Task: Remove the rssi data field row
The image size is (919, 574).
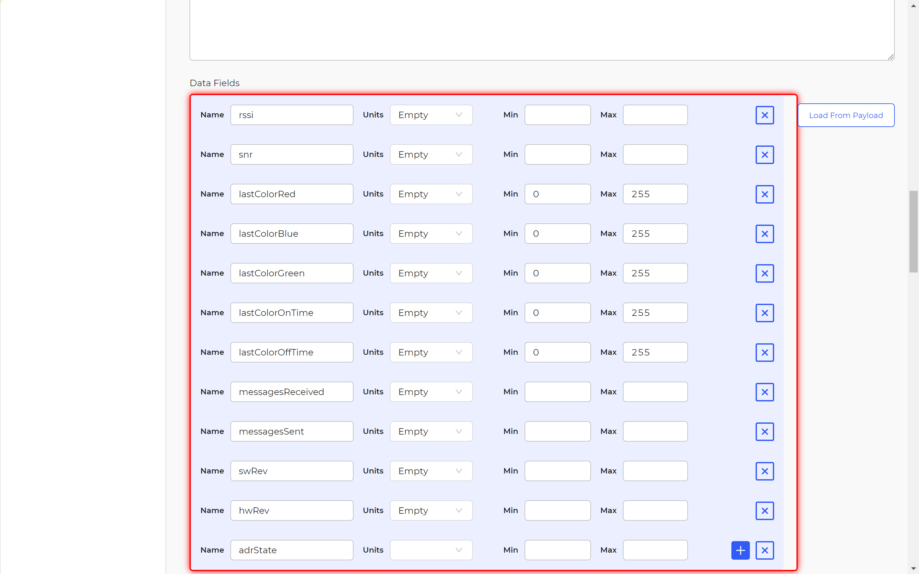Action: tap(764, 115)
